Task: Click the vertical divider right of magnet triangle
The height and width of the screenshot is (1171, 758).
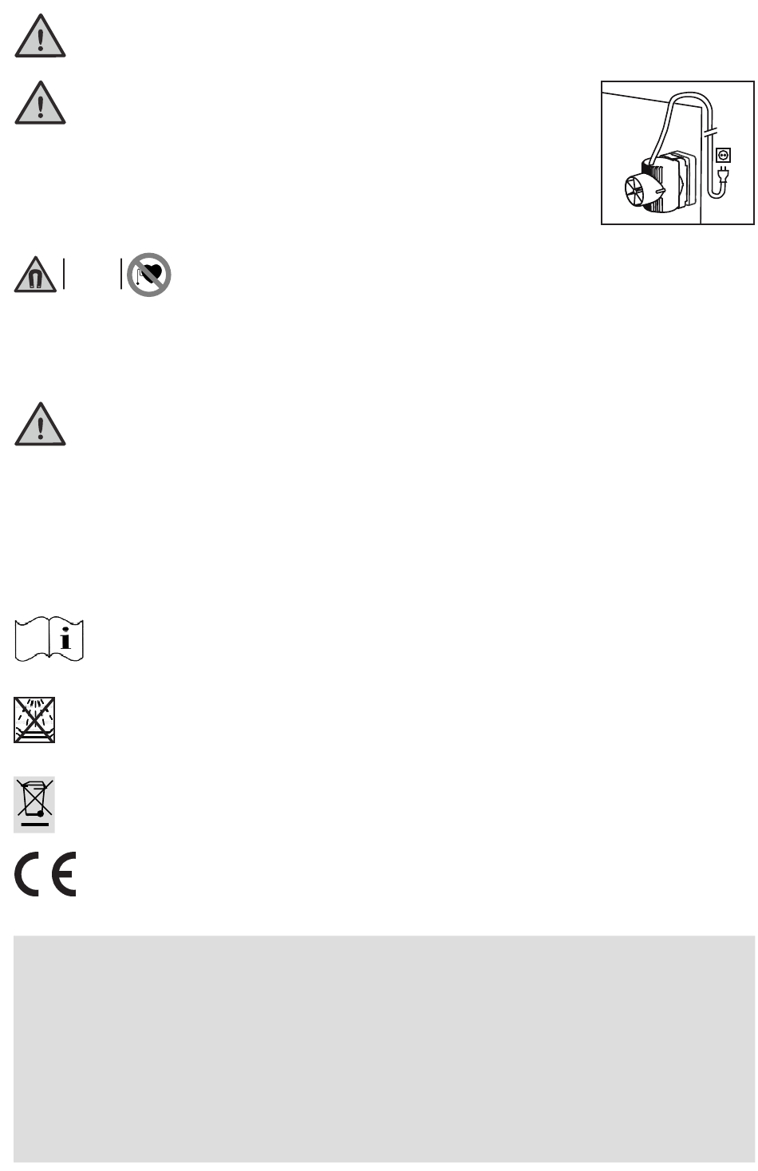Action: click(64, 274)
